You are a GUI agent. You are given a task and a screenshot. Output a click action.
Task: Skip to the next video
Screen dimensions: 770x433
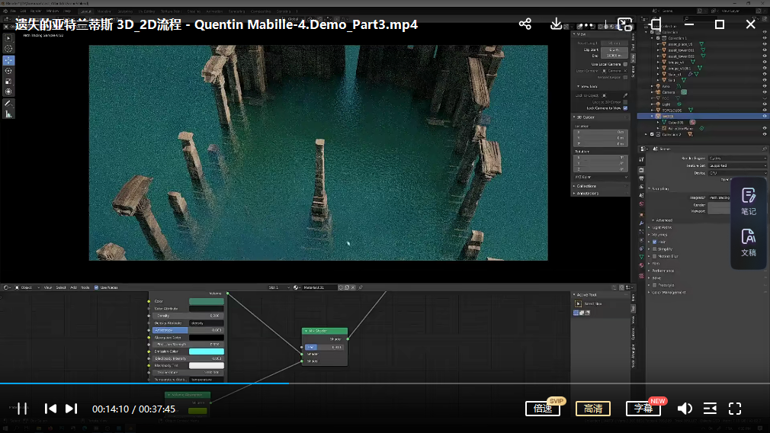(x=71, y=409)
